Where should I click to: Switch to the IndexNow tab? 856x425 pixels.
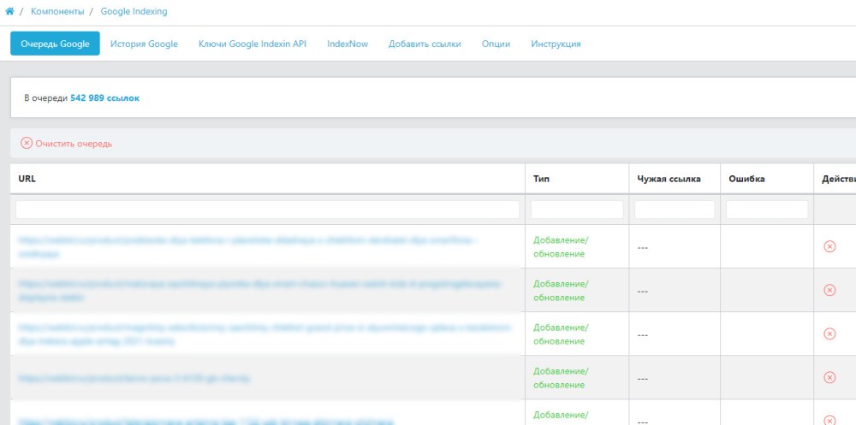tap(348, 44)
